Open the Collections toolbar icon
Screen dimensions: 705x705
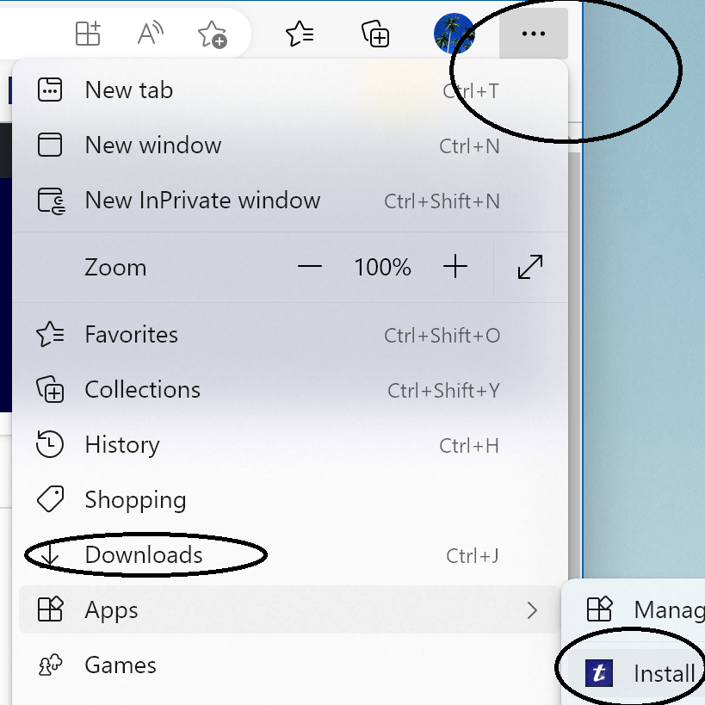click(375, 34)
